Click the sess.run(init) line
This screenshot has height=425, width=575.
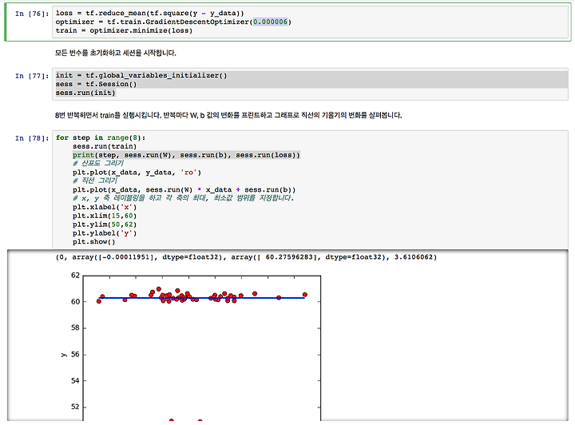tap(85, 93)
